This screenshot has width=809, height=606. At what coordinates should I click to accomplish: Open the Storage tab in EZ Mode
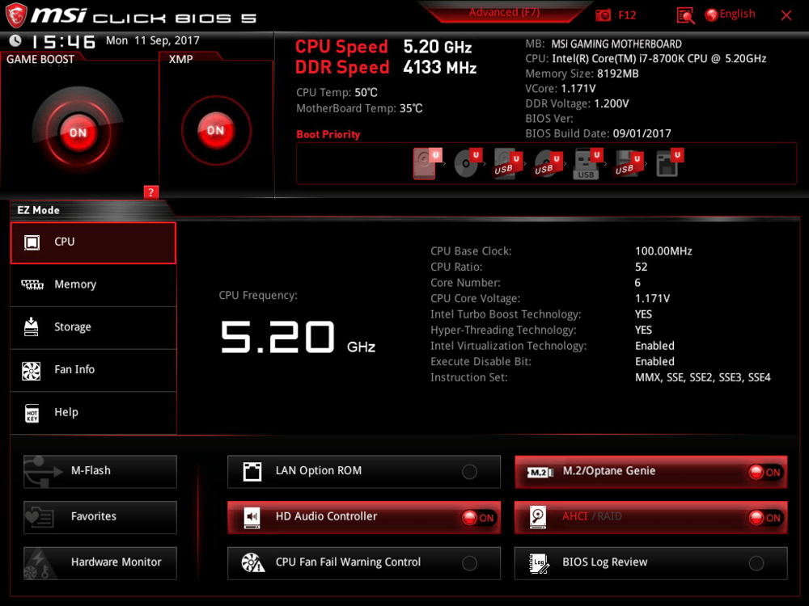93,327
